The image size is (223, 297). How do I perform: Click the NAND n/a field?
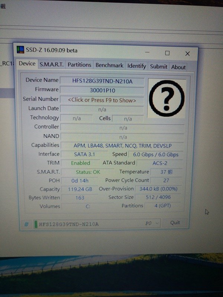click(123, 137)
